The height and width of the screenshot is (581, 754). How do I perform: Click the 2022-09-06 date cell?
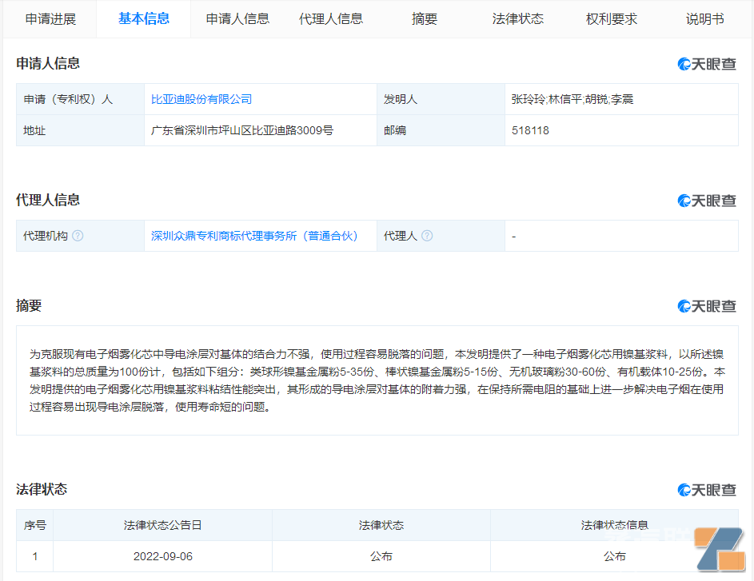tap(162, 556)
